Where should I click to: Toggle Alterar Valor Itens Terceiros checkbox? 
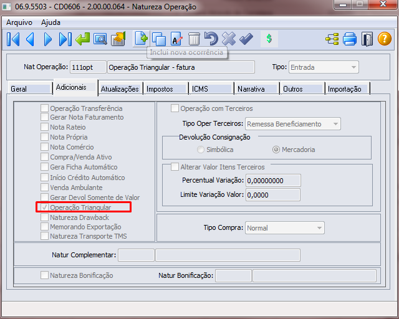(175, 166)
